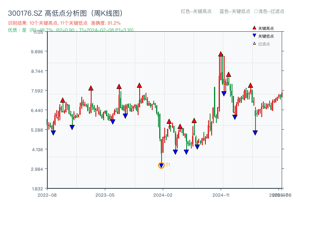
Task: Click the 2024-02 x-axis label
Action: (164, 195)
